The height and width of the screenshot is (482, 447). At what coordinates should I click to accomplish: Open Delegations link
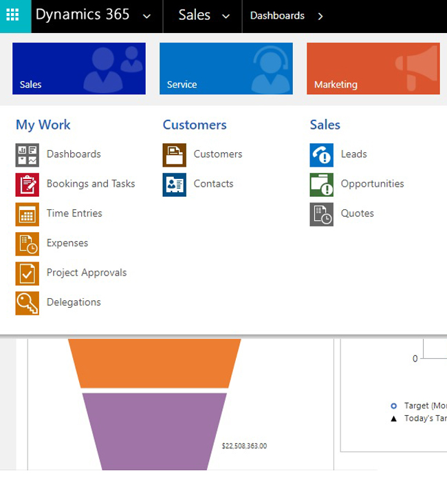74,302
